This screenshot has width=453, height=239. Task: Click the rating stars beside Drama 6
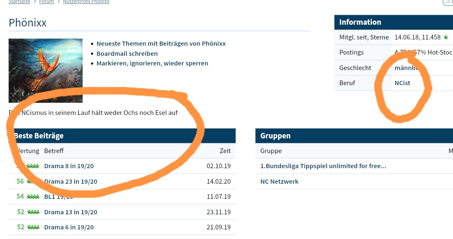(x=33, y=227)
